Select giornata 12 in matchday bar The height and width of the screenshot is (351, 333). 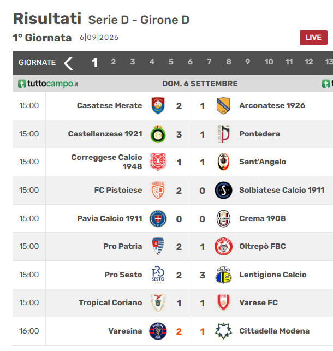[x=308, y=62]
